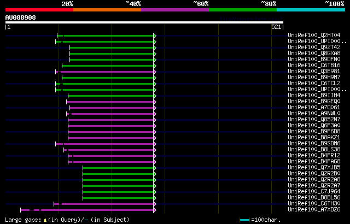This screenshot has width=350, height=224.
Task: Select the UniRef100_A9NWL0 label
Action: pos(314,114)
